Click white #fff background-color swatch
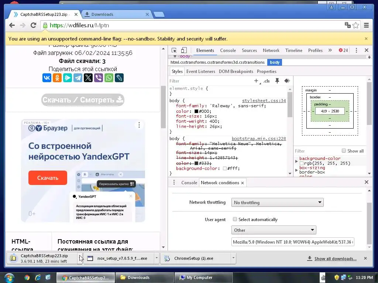The image size is (378, 283). pos(225,168)
